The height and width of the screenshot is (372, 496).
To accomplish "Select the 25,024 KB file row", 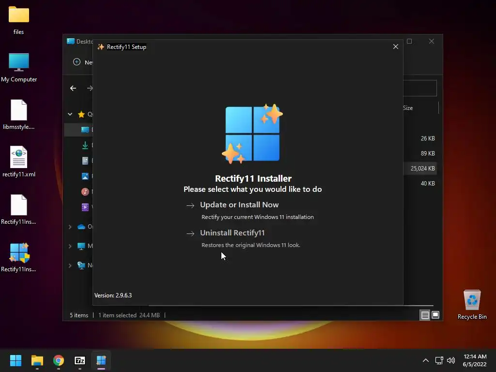I will coord(421,169).
